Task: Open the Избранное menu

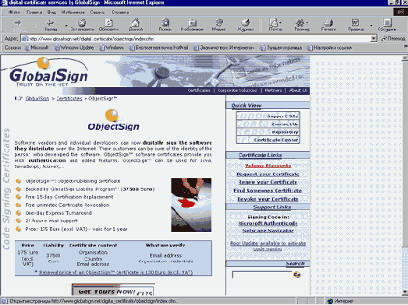Action: coord(73,12)
